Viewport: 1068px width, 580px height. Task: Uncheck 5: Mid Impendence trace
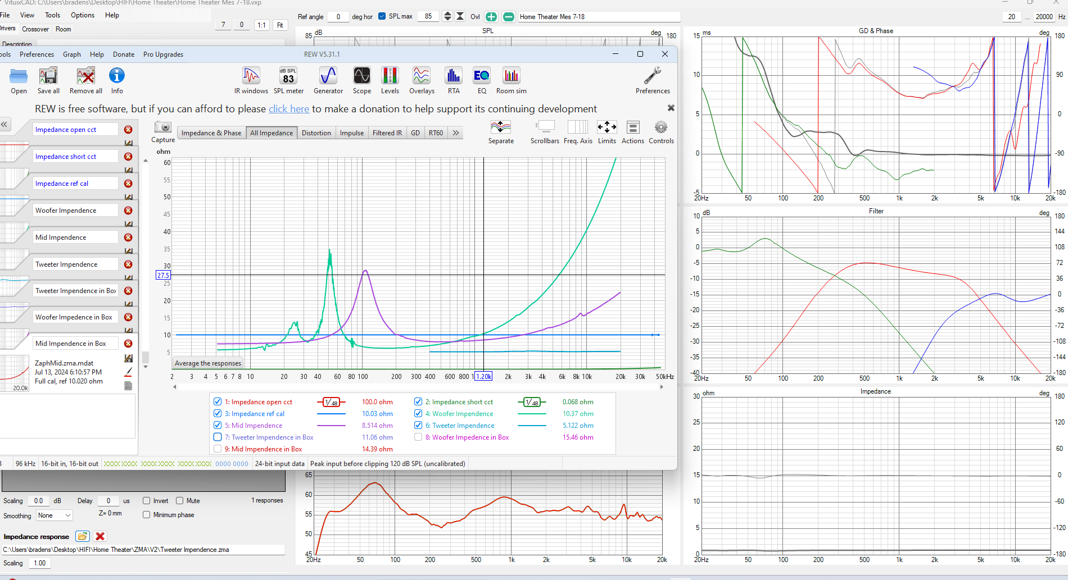218,426
